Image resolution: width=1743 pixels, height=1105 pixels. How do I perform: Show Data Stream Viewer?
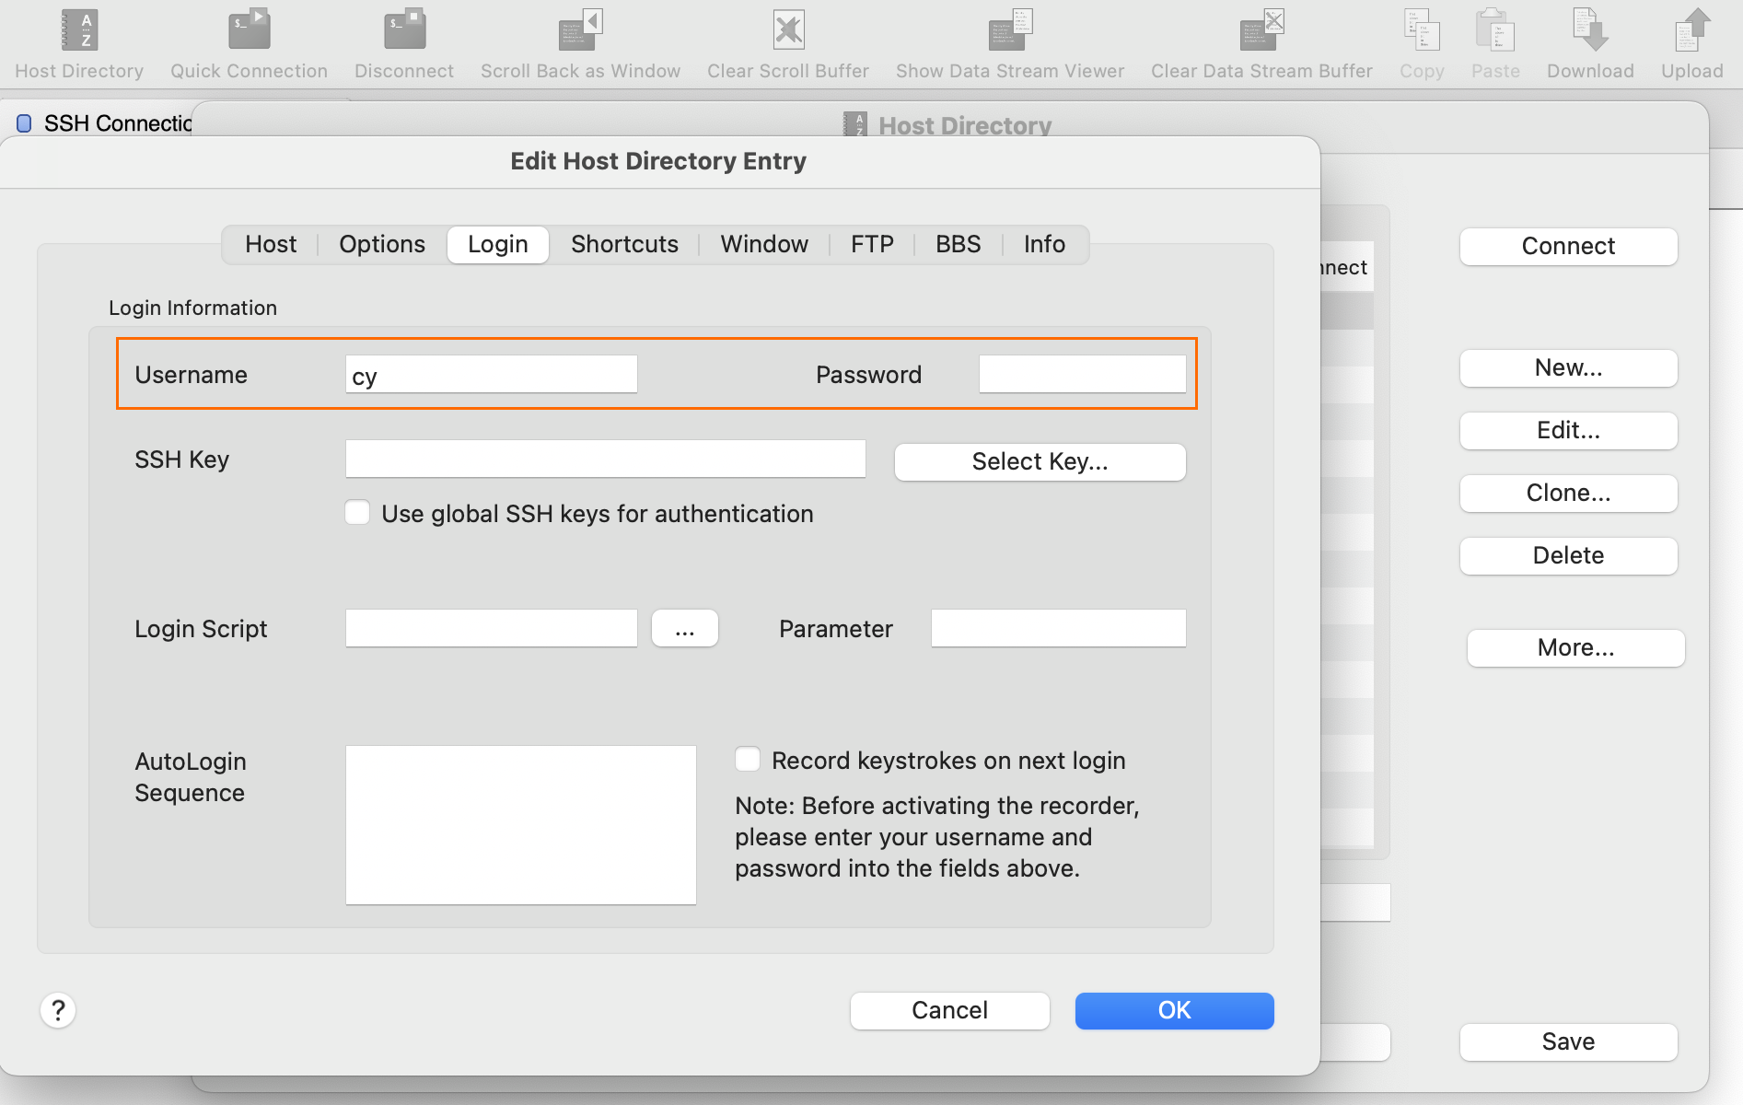pyautogui.click(x=1010, y=30)
